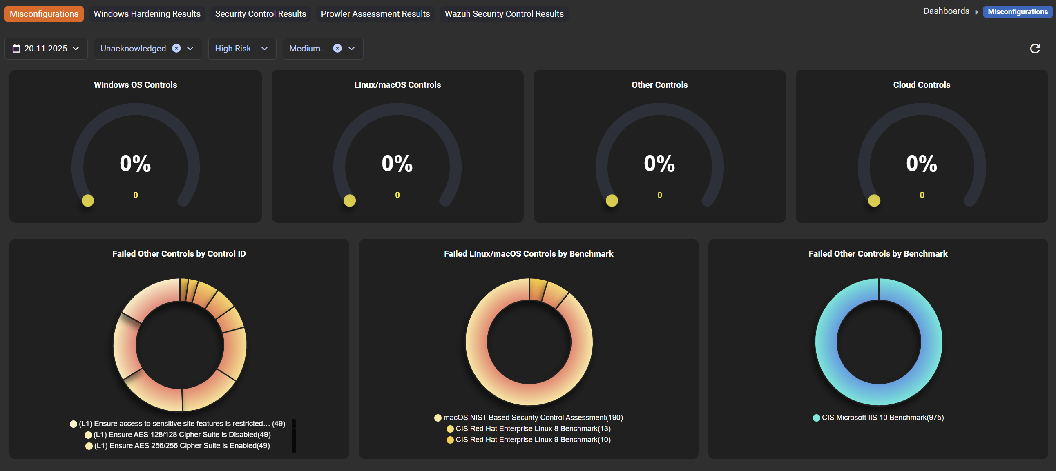Toggle CIS Red Hat Linux 8 legend item
1056x471 pixels.
[x=533, y=429]
